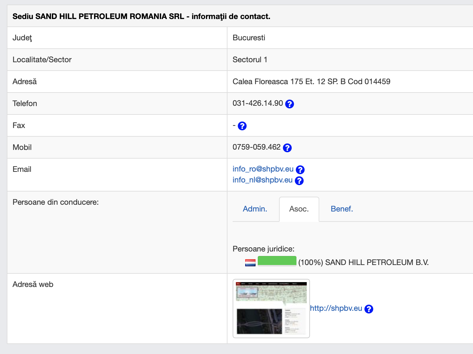Screen dimensions: 473x354
Task: Click the Netherlands flag icon
Action: pyautogui.click(x=250, y=263)
